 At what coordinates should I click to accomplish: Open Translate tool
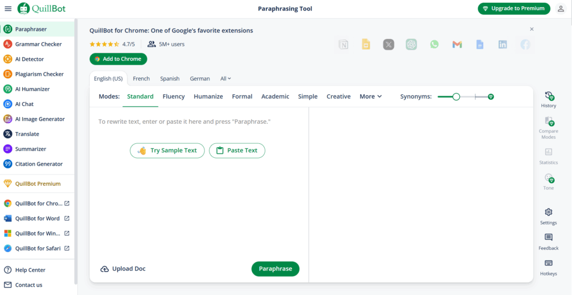37,134
